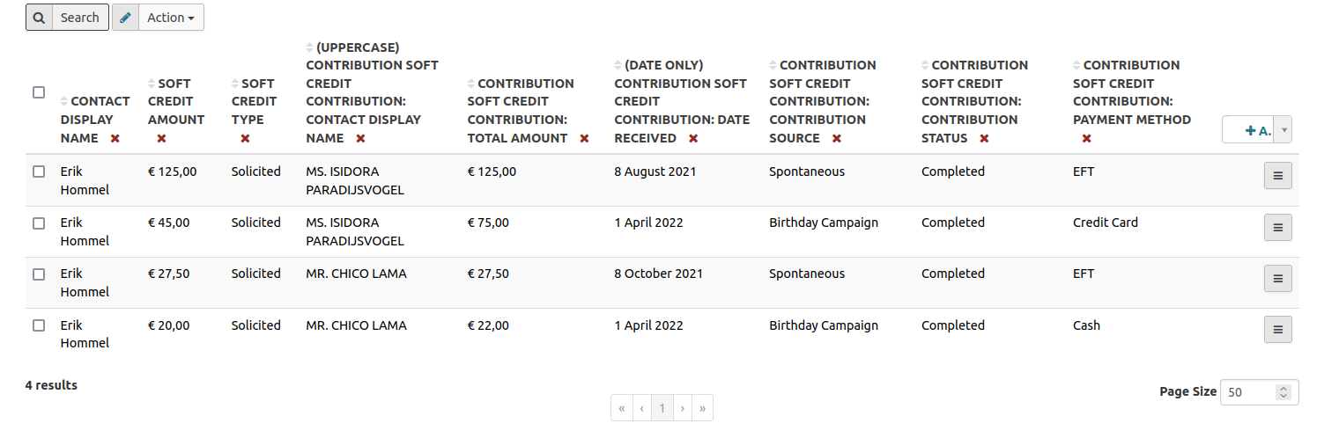Screen dimensions: 1324x438
Task: Check the 8 October 2021 row checkbox
Action: point(39,274)
